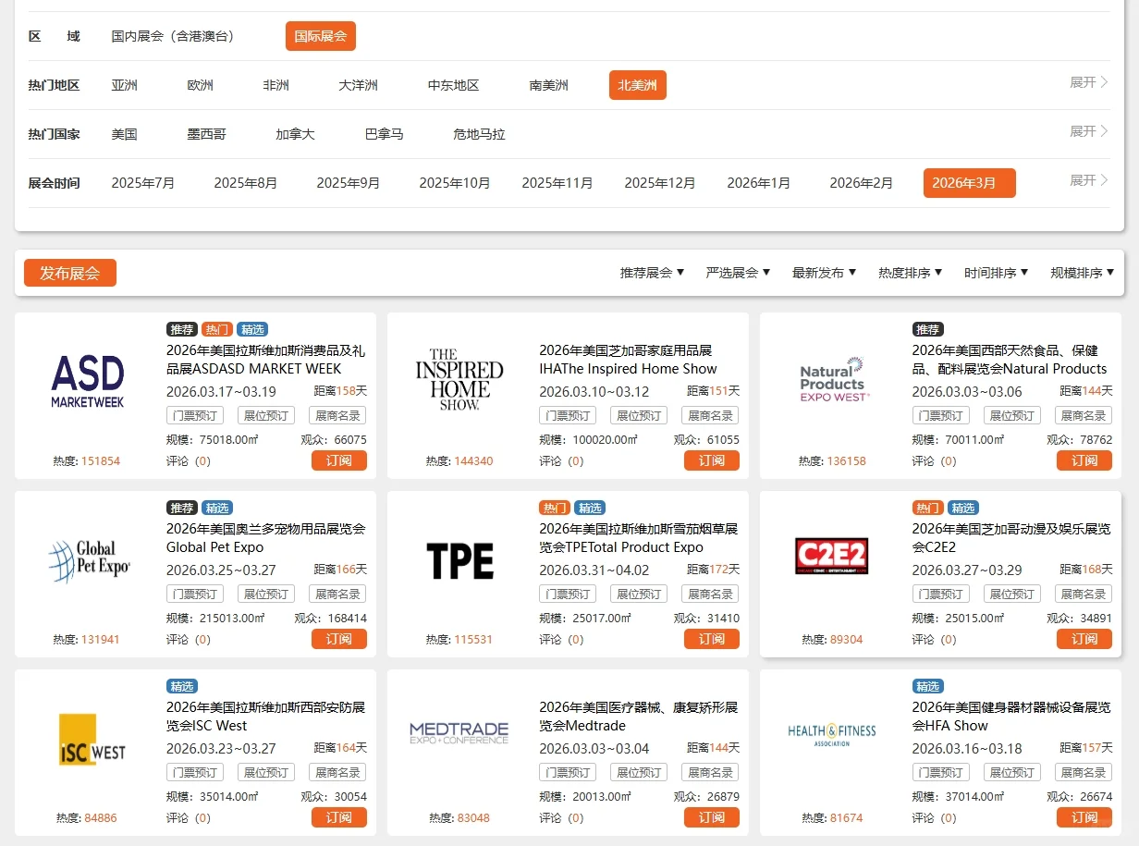Filter by 南美洲 region
Image resolution: width=1139 pixels, height=846 pixels.
coord(549,85)
